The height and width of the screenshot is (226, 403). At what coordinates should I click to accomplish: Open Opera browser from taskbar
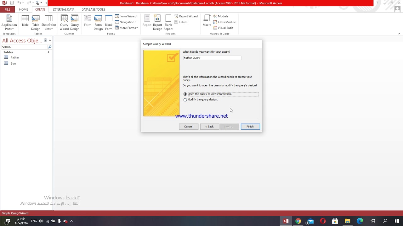(323, 221)
